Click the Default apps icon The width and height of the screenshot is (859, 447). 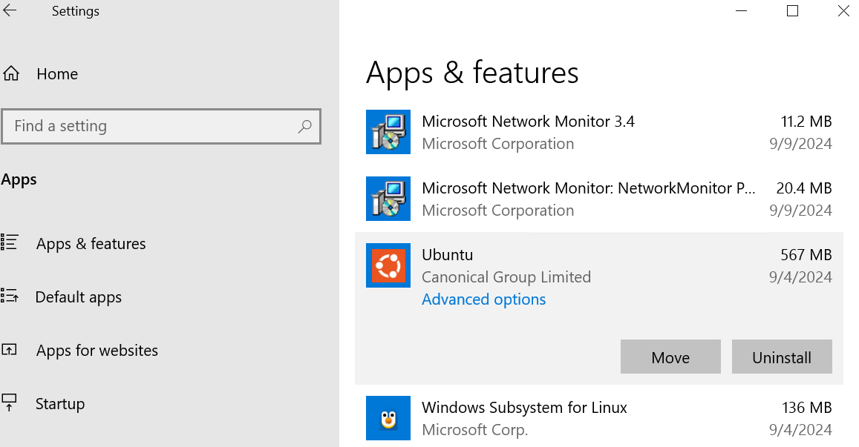[10, 296]
